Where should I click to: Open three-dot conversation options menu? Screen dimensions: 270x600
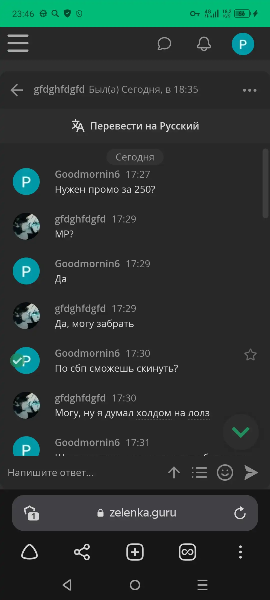[x=250, y=90]
